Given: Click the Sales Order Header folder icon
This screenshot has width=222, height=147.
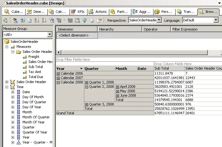Looking at the screenshot, I should point(19,52).
